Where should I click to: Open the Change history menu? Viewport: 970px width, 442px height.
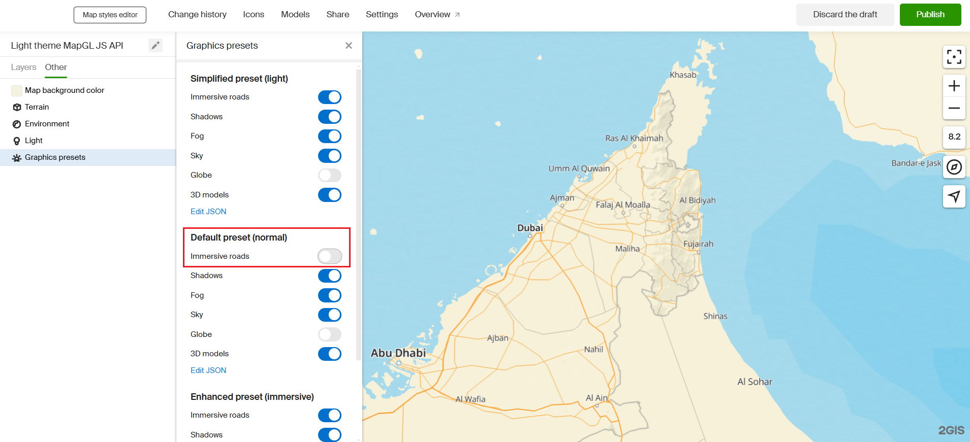coord(197,15)
